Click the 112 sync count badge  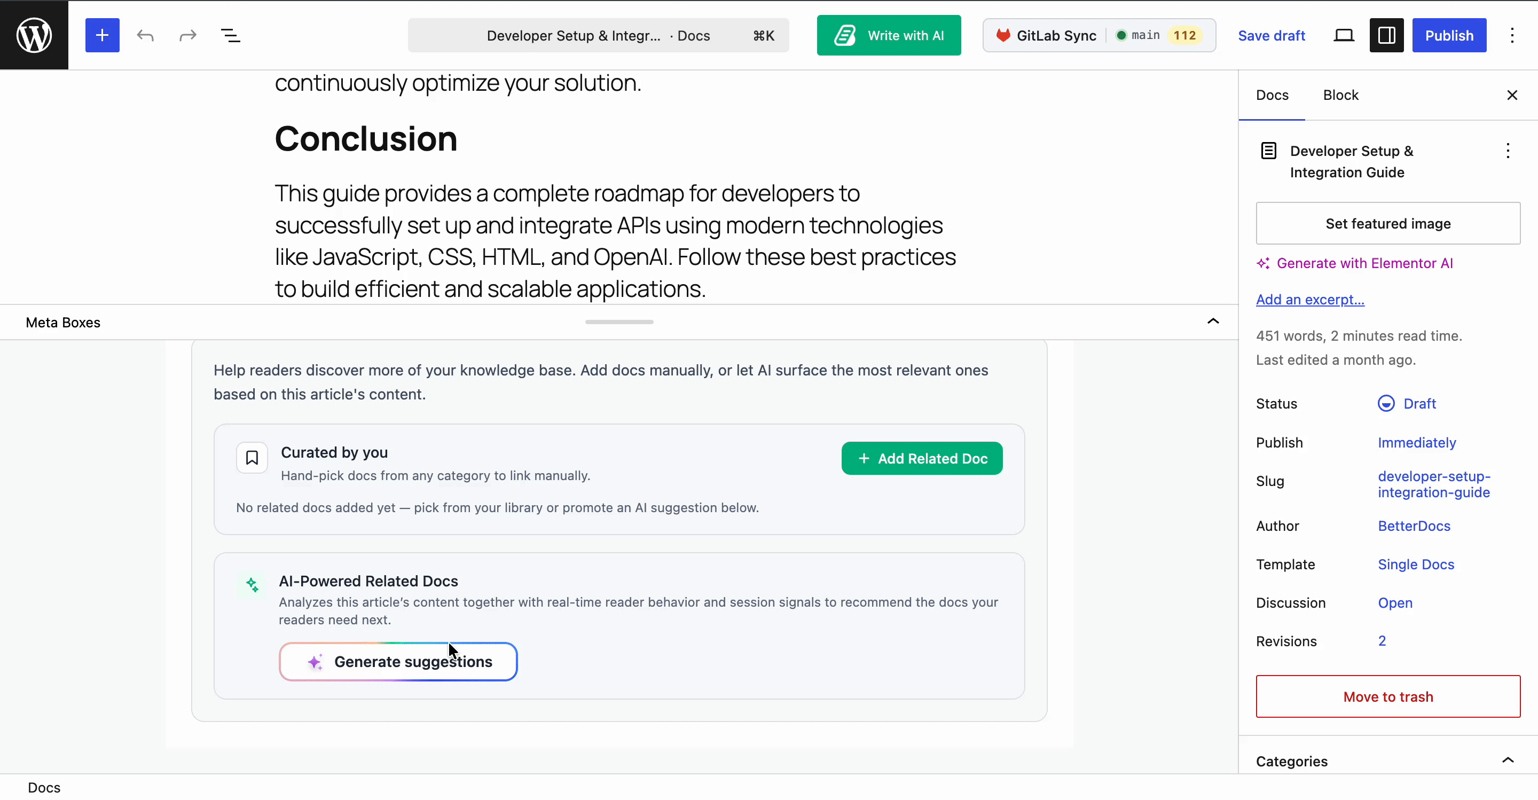click(1184, 35)
